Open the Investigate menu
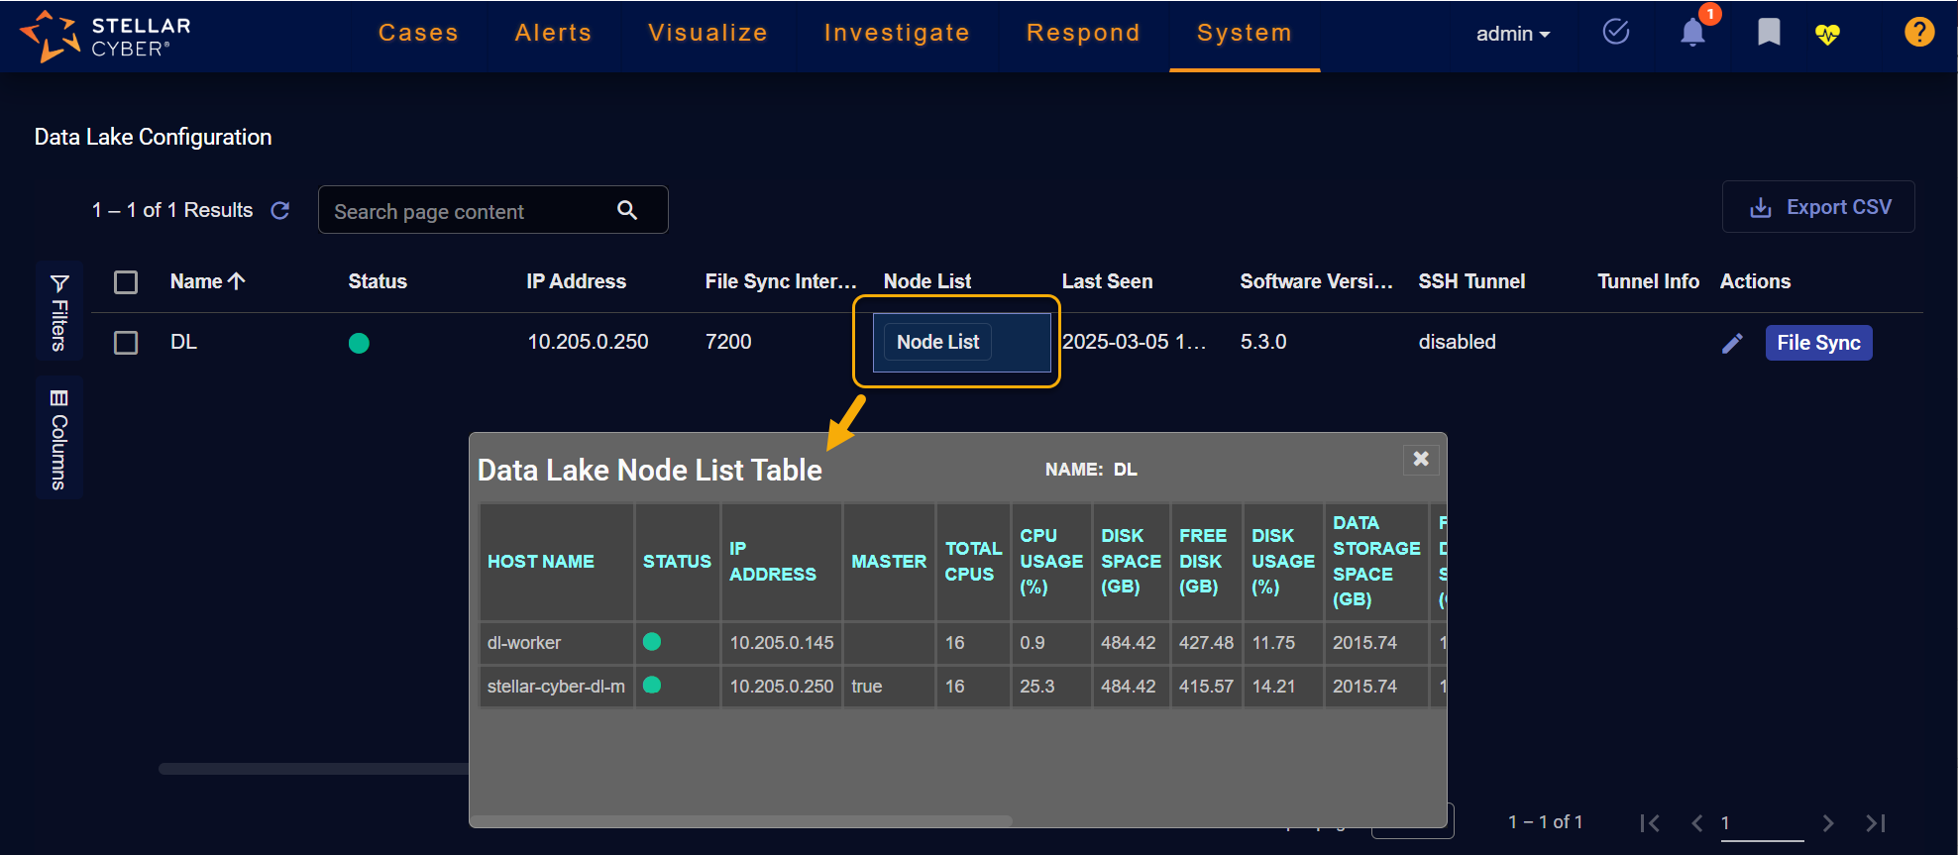 click(x=896, y=33)
